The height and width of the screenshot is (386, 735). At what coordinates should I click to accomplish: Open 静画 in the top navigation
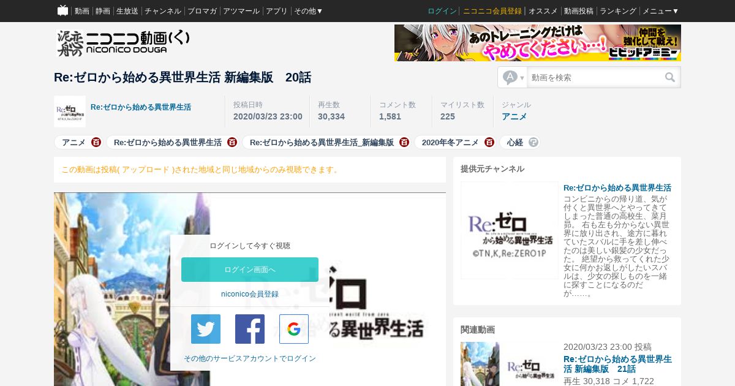coord(103,11)
